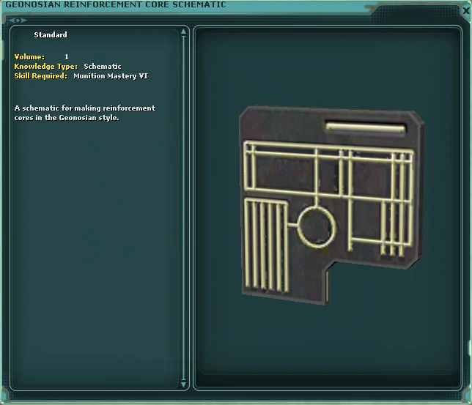
Task: Click the 'Volume:' label
Action: pos(29,57)
